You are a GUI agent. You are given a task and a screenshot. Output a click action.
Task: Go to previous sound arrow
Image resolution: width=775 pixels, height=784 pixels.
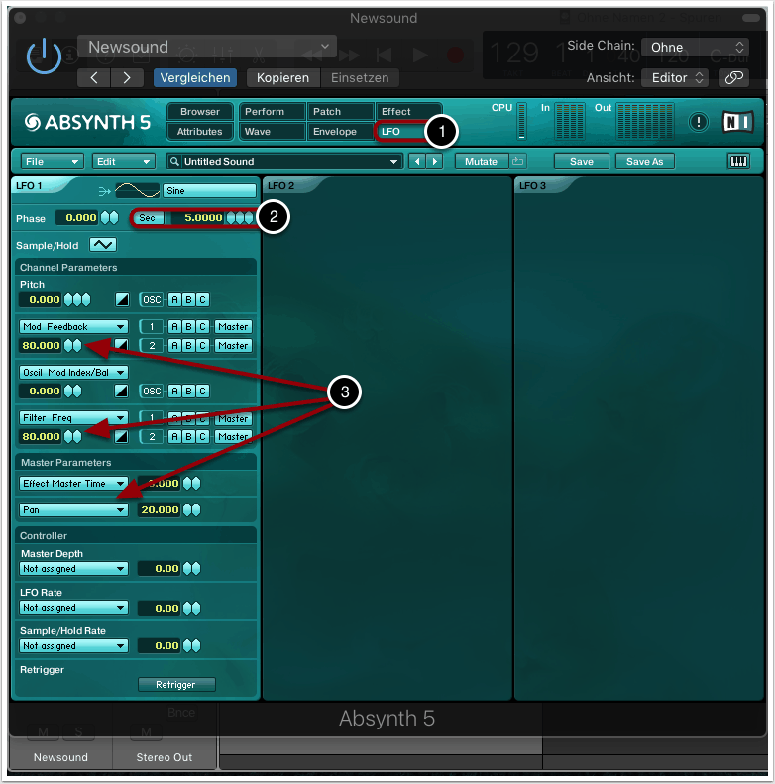[417, 161]
